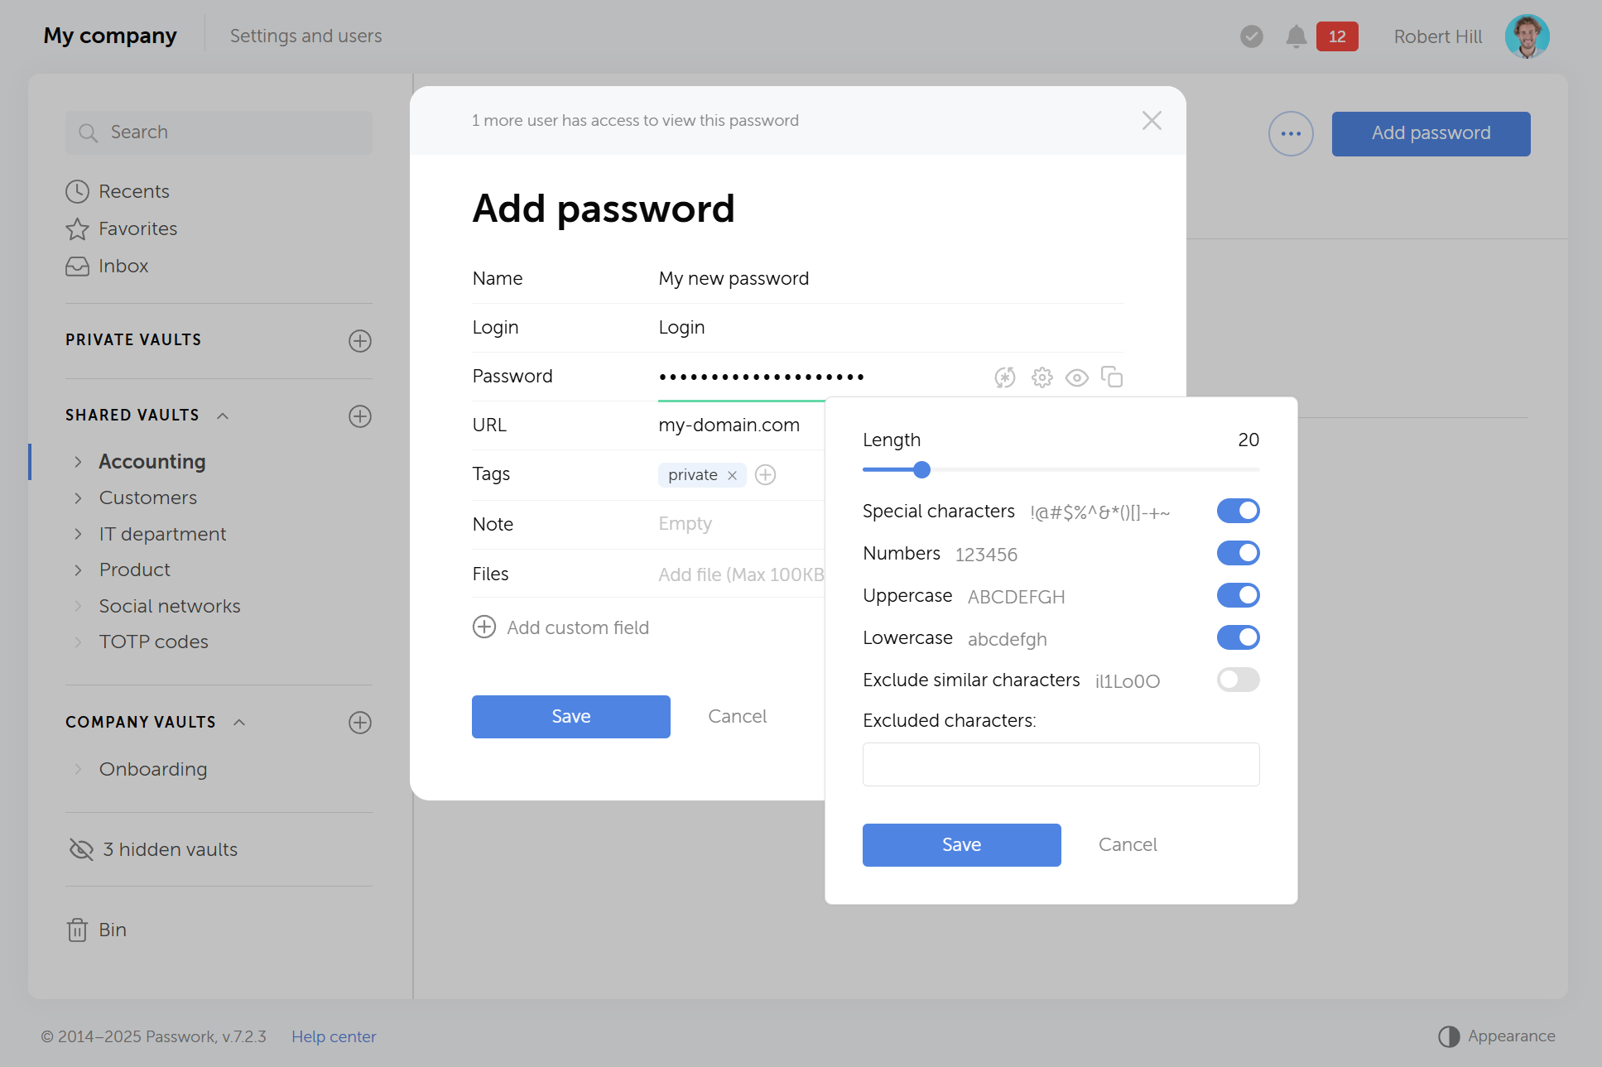This screenshot has width=1602, height=1067.
Task: Expand the Accounting vault
Action: [78, 462]
